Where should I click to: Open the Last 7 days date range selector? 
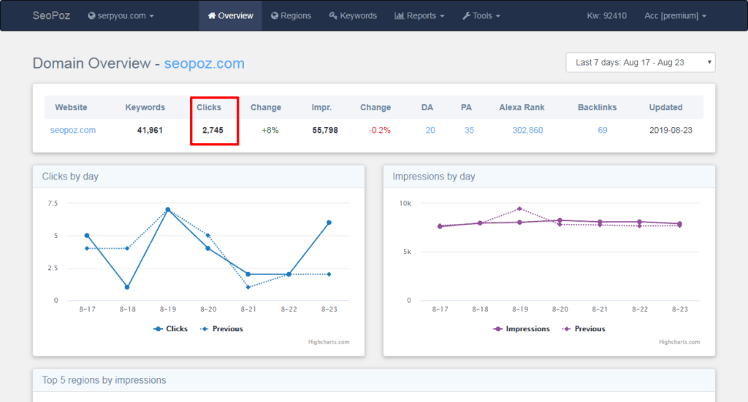(640, 63)
